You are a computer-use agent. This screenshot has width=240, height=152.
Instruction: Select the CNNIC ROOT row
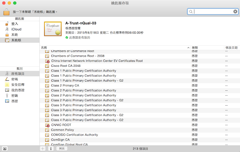point(140,125)
